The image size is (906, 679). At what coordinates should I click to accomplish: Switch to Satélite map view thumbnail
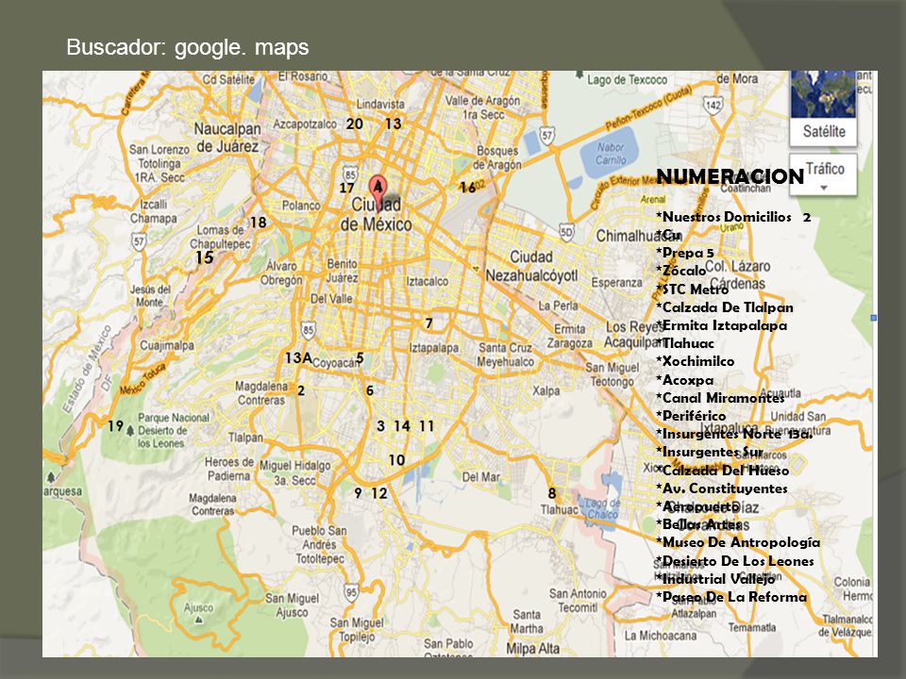[x=823, y=108]
